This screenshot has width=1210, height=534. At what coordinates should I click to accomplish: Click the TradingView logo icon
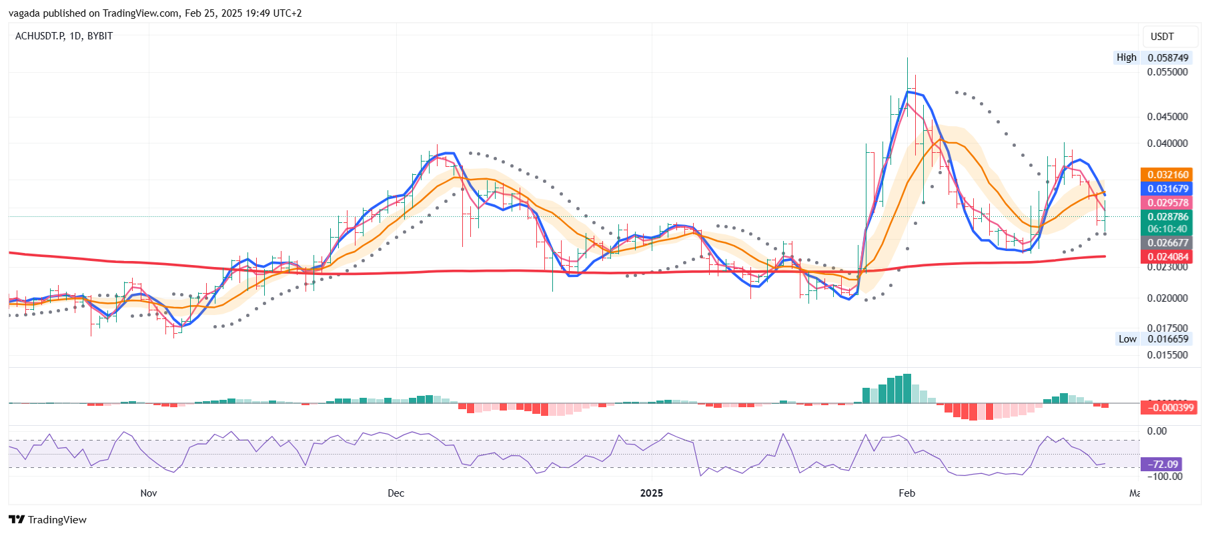[x=17, y=519]
